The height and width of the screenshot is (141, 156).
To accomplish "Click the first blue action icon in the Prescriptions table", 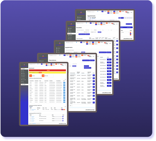I will tap(94, 75).
